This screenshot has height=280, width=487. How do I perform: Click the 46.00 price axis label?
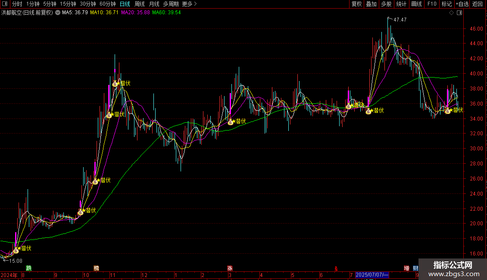point(476,28)
